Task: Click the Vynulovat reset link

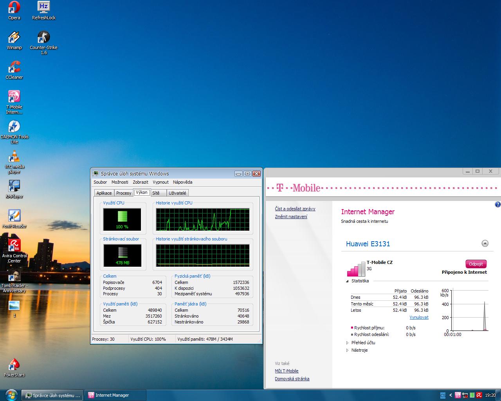Action: 419,317
